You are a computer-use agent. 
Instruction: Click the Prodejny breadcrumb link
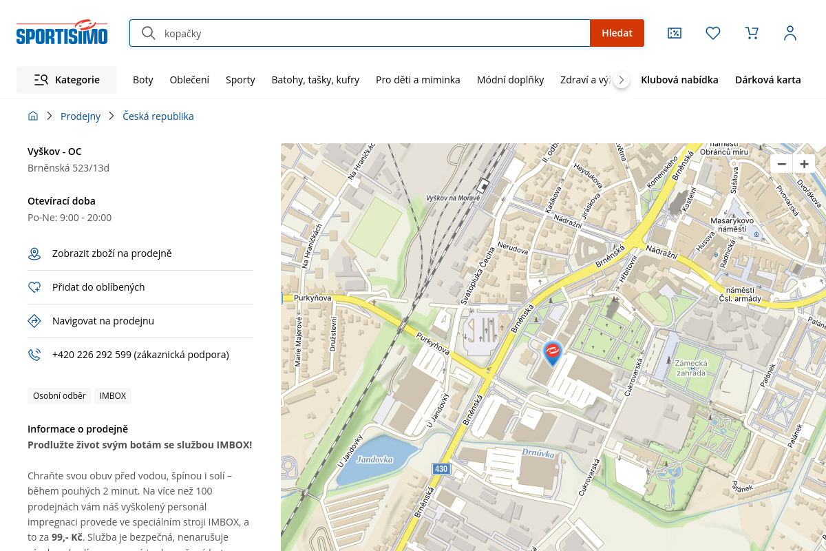click(x=81, y=116)
